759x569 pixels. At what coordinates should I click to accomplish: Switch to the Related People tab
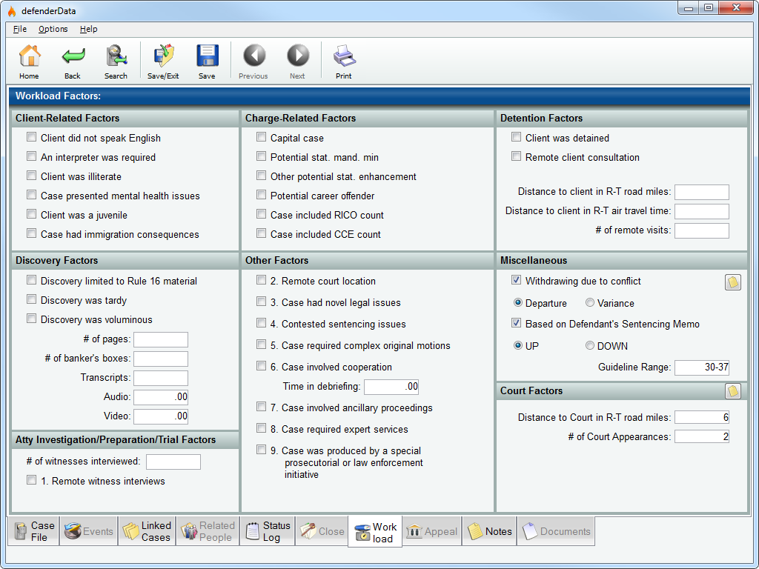click(x=208, y=530)
